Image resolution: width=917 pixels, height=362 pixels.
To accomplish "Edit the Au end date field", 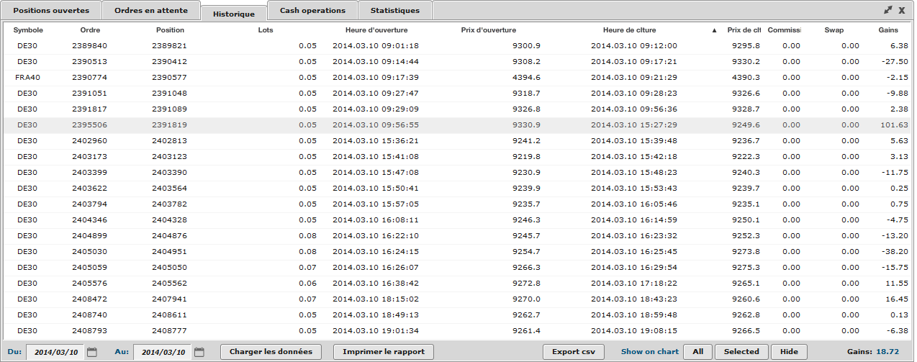I will (163, 352).
